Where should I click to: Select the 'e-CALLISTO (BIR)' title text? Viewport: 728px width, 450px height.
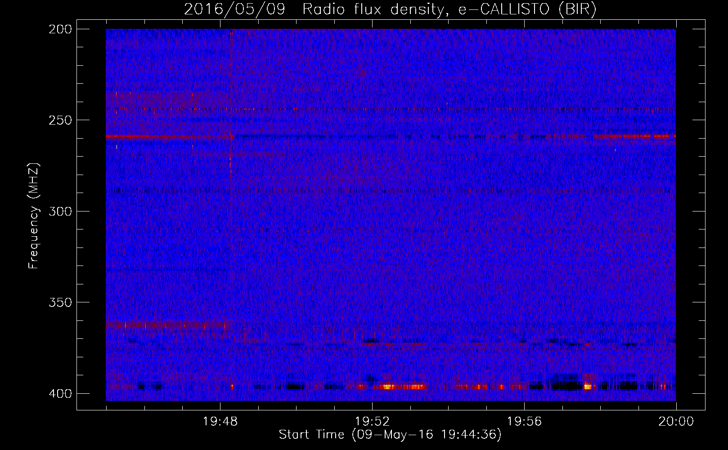point(528,9)
